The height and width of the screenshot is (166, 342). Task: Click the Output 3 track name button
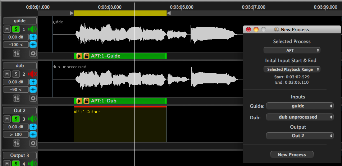click(x=20, y=156)
